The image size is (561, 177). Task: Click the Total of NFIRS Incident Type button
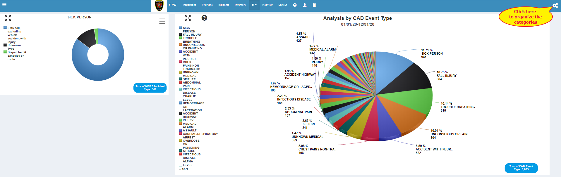[150, 88]
